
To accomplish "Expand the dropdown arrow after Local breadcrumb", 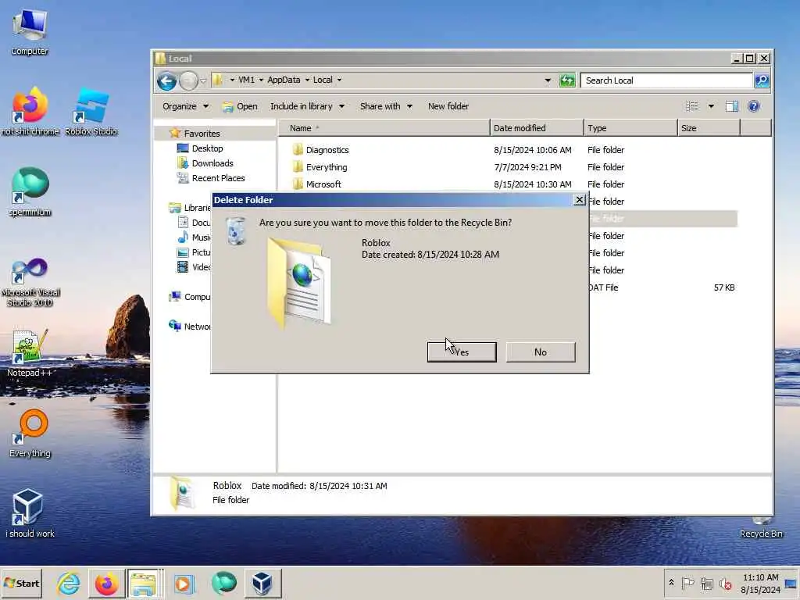I will tap(339, 80).
